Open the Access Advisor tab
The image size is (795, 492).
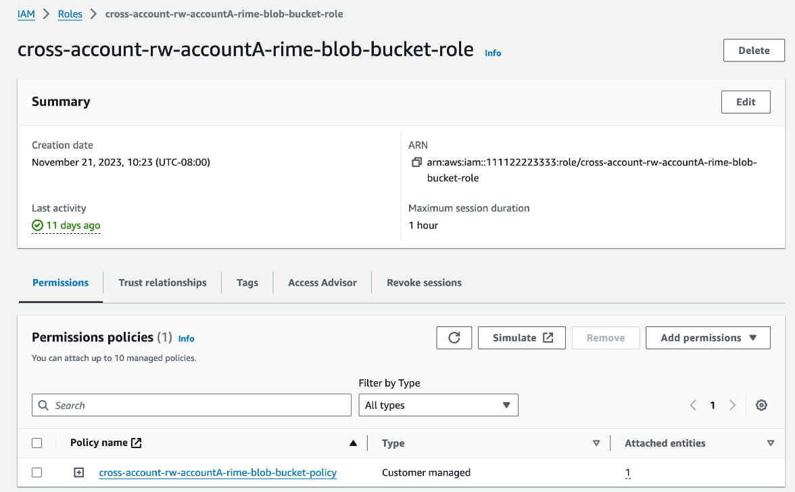[x=322, y=282]
